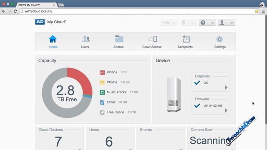Open a new browser tab
The height and width of the screenshot is (150, 267).
(61, 5)
